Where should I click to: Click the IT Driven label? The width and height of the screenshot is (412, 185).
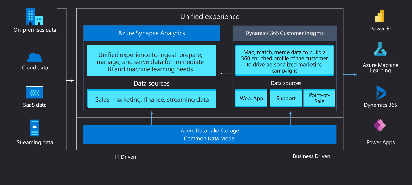coord(126,157)
